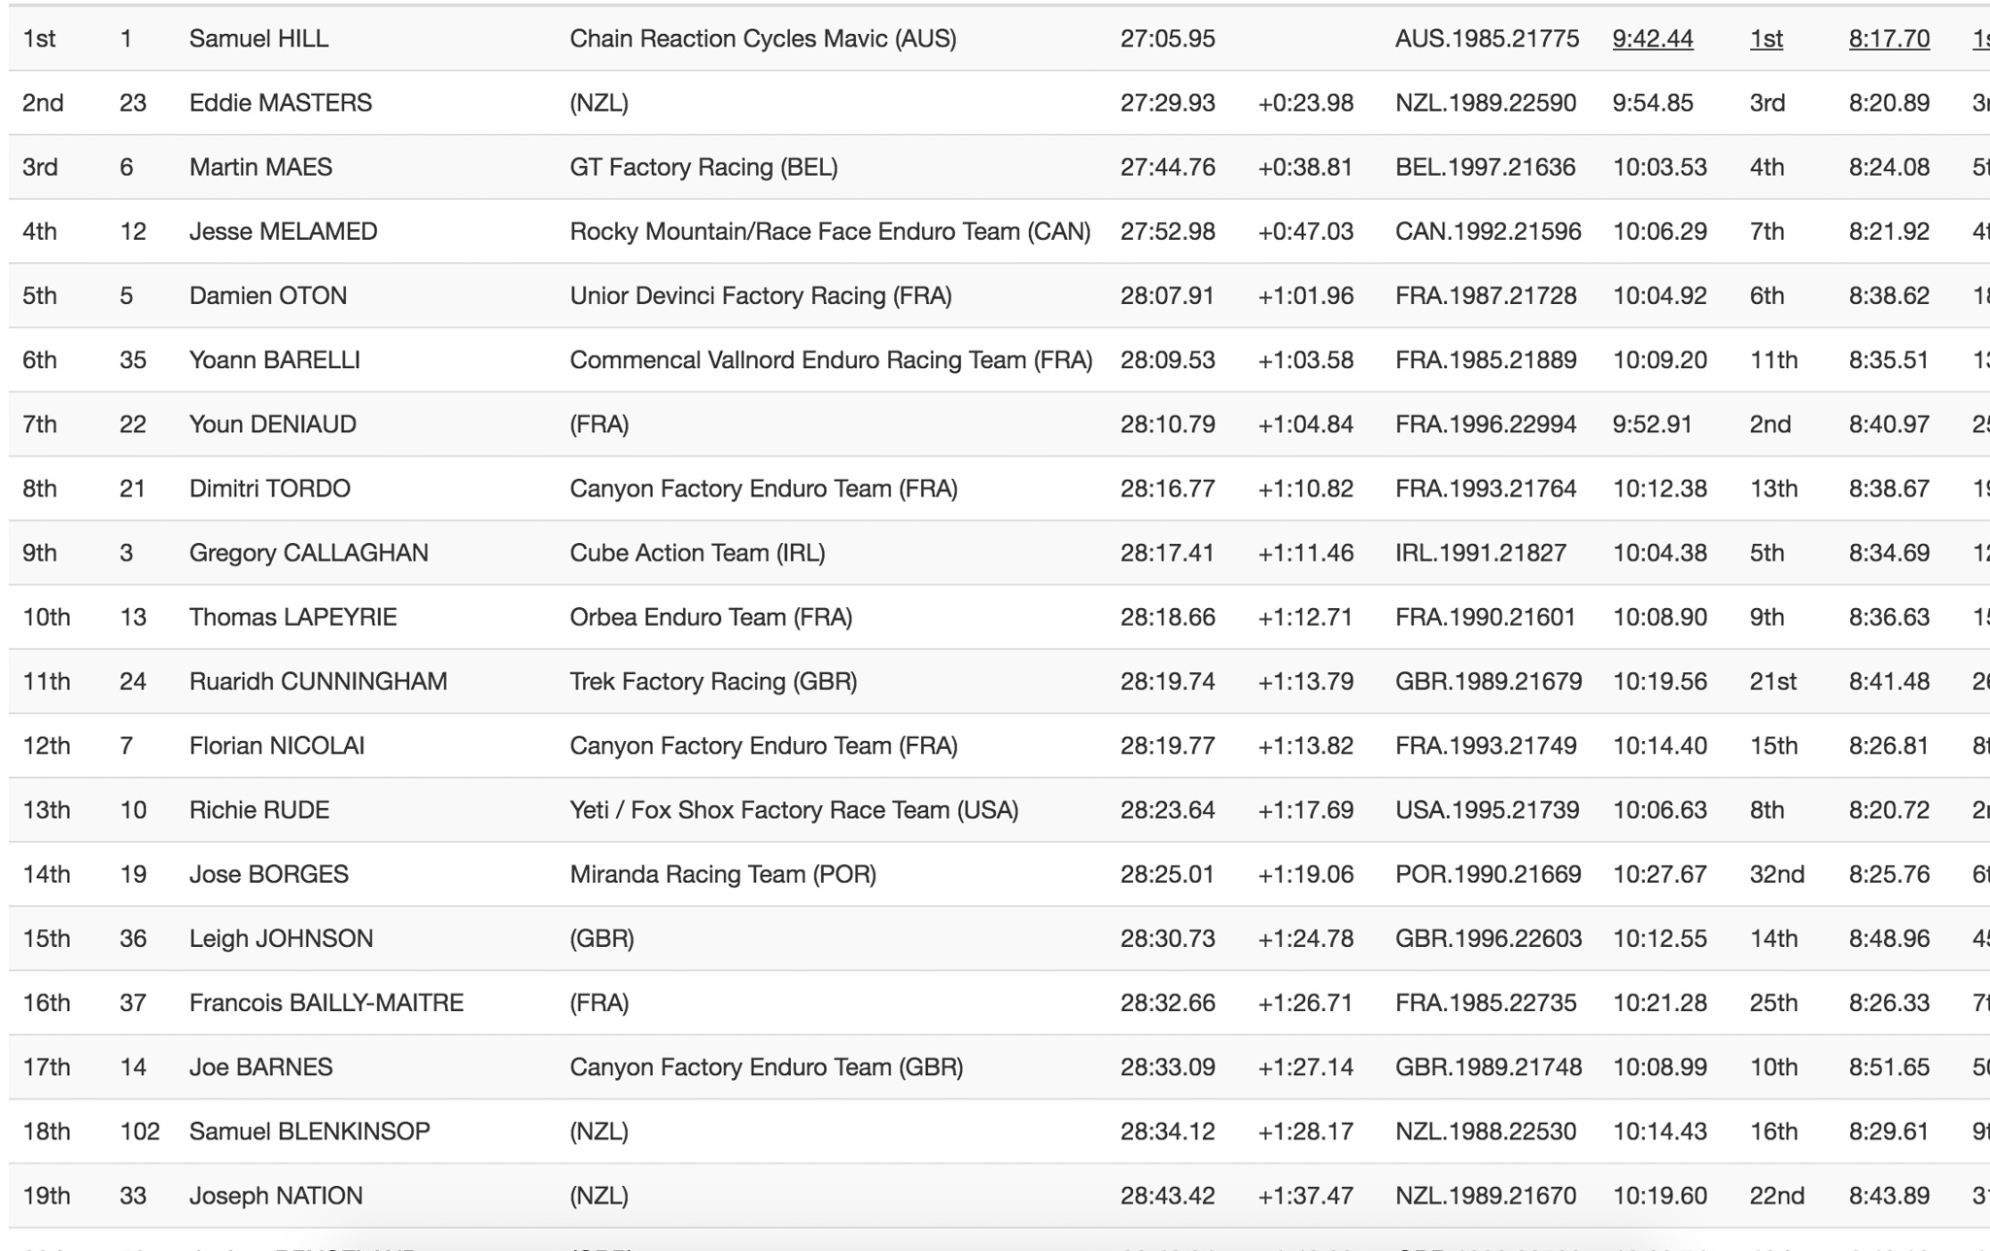Screen dimensions: 1990x1251
Task: Select the Gregory CALLAGHAN name cell
Action: [x=308, y=553]
